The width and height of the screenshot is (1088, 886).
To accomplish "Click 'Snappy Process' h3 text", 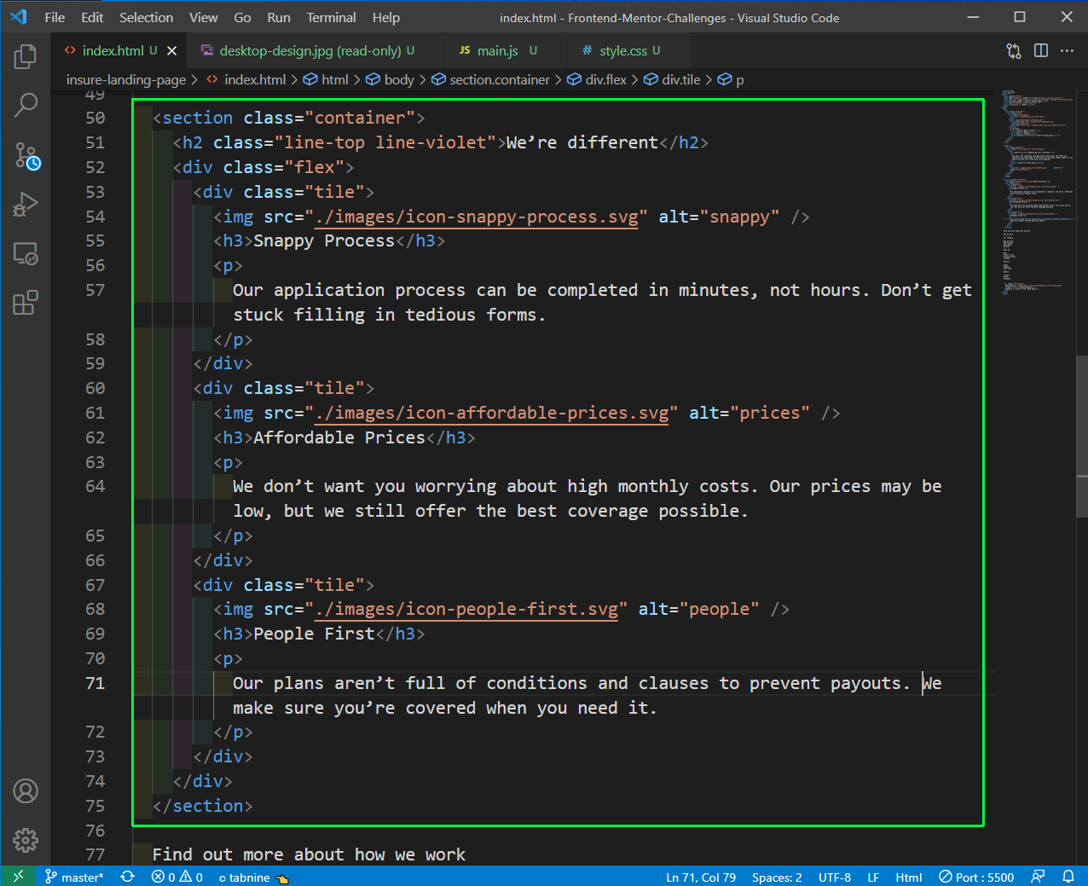I will pos(324,240).
